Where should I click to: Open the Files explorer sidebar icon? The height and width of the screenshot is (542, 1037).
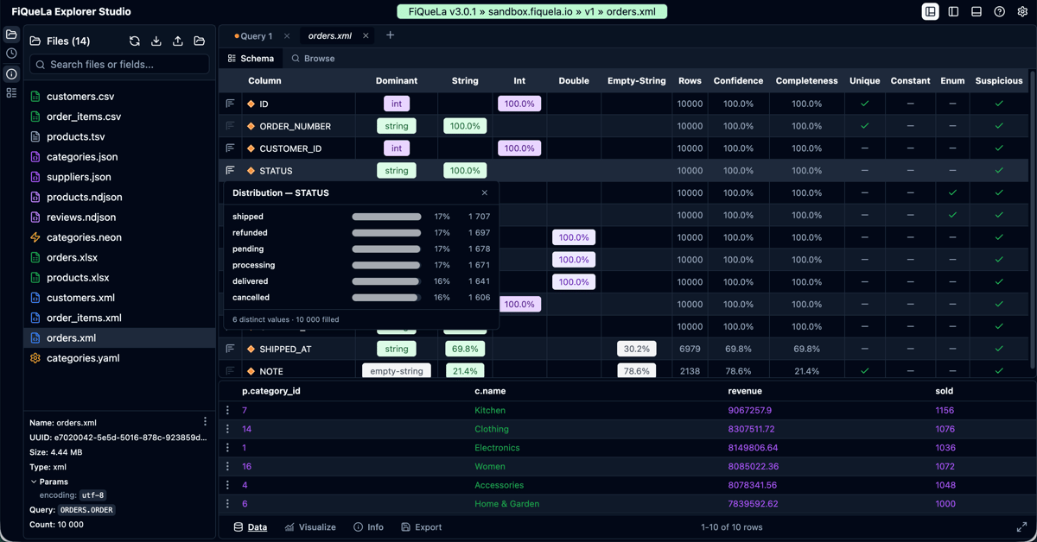coord(11,35)
